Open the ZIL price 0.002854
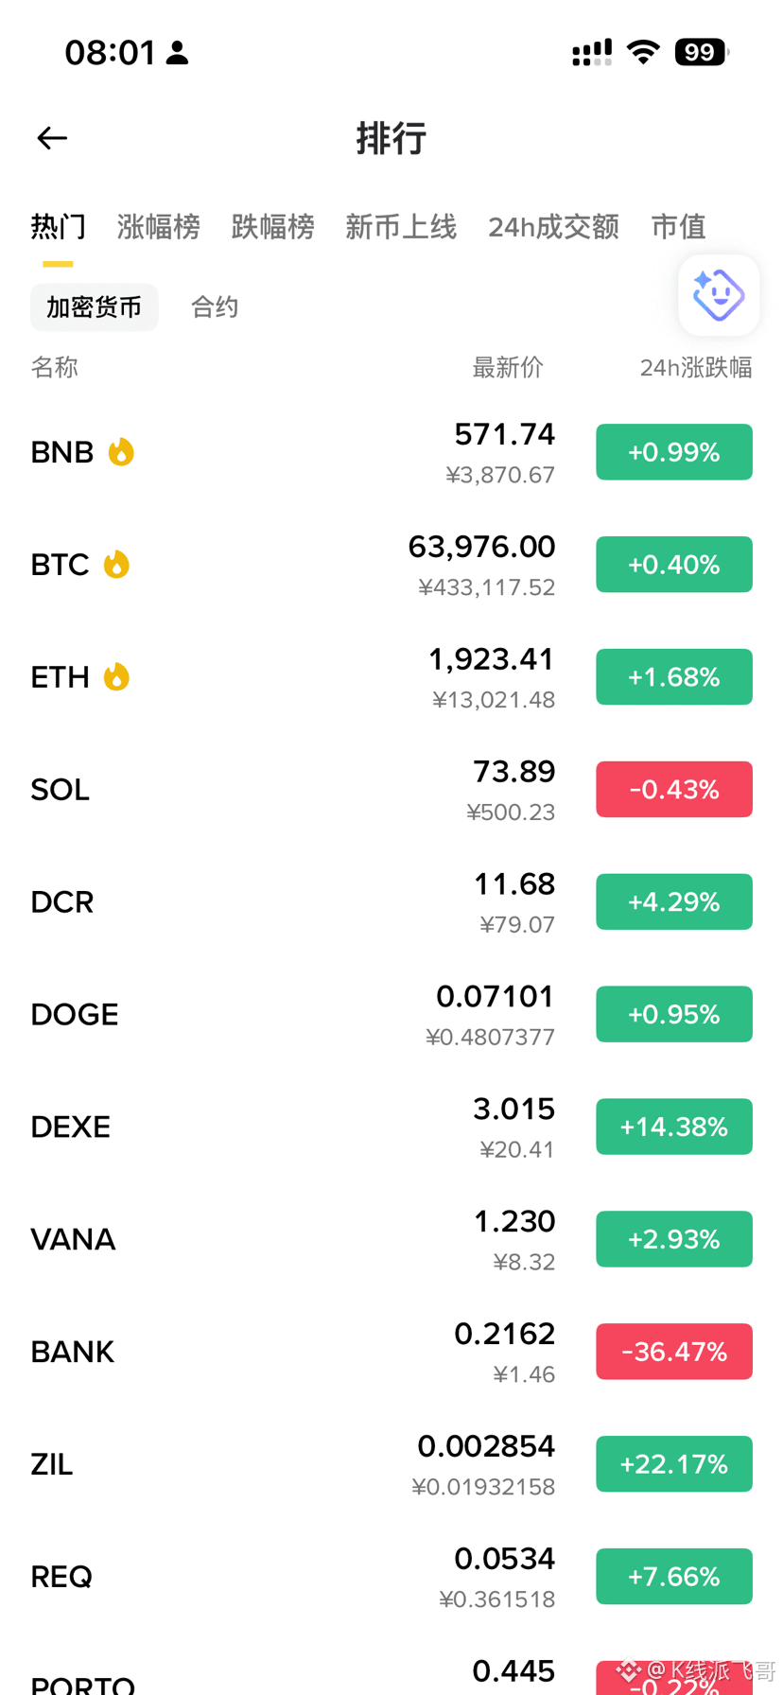 click(x=486, y=1446)
